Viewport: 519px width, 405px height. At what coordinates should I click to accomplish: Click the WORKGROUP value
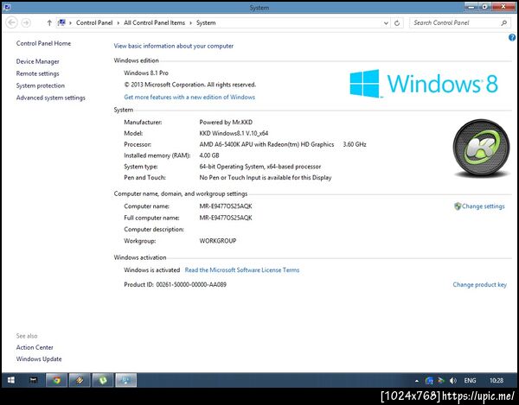(x=218, y=241)
